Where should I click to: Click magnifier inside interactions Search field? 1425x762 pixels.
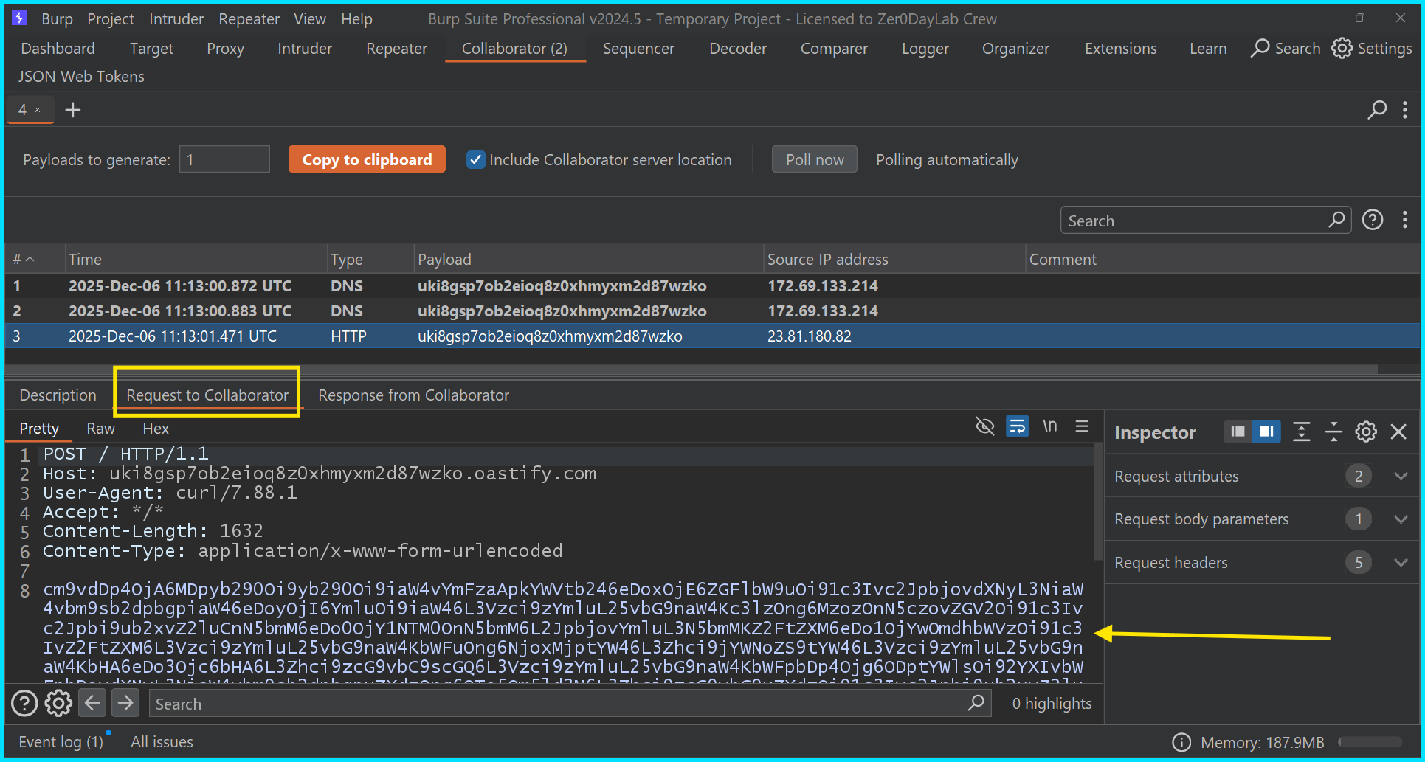click(1336, 220)
